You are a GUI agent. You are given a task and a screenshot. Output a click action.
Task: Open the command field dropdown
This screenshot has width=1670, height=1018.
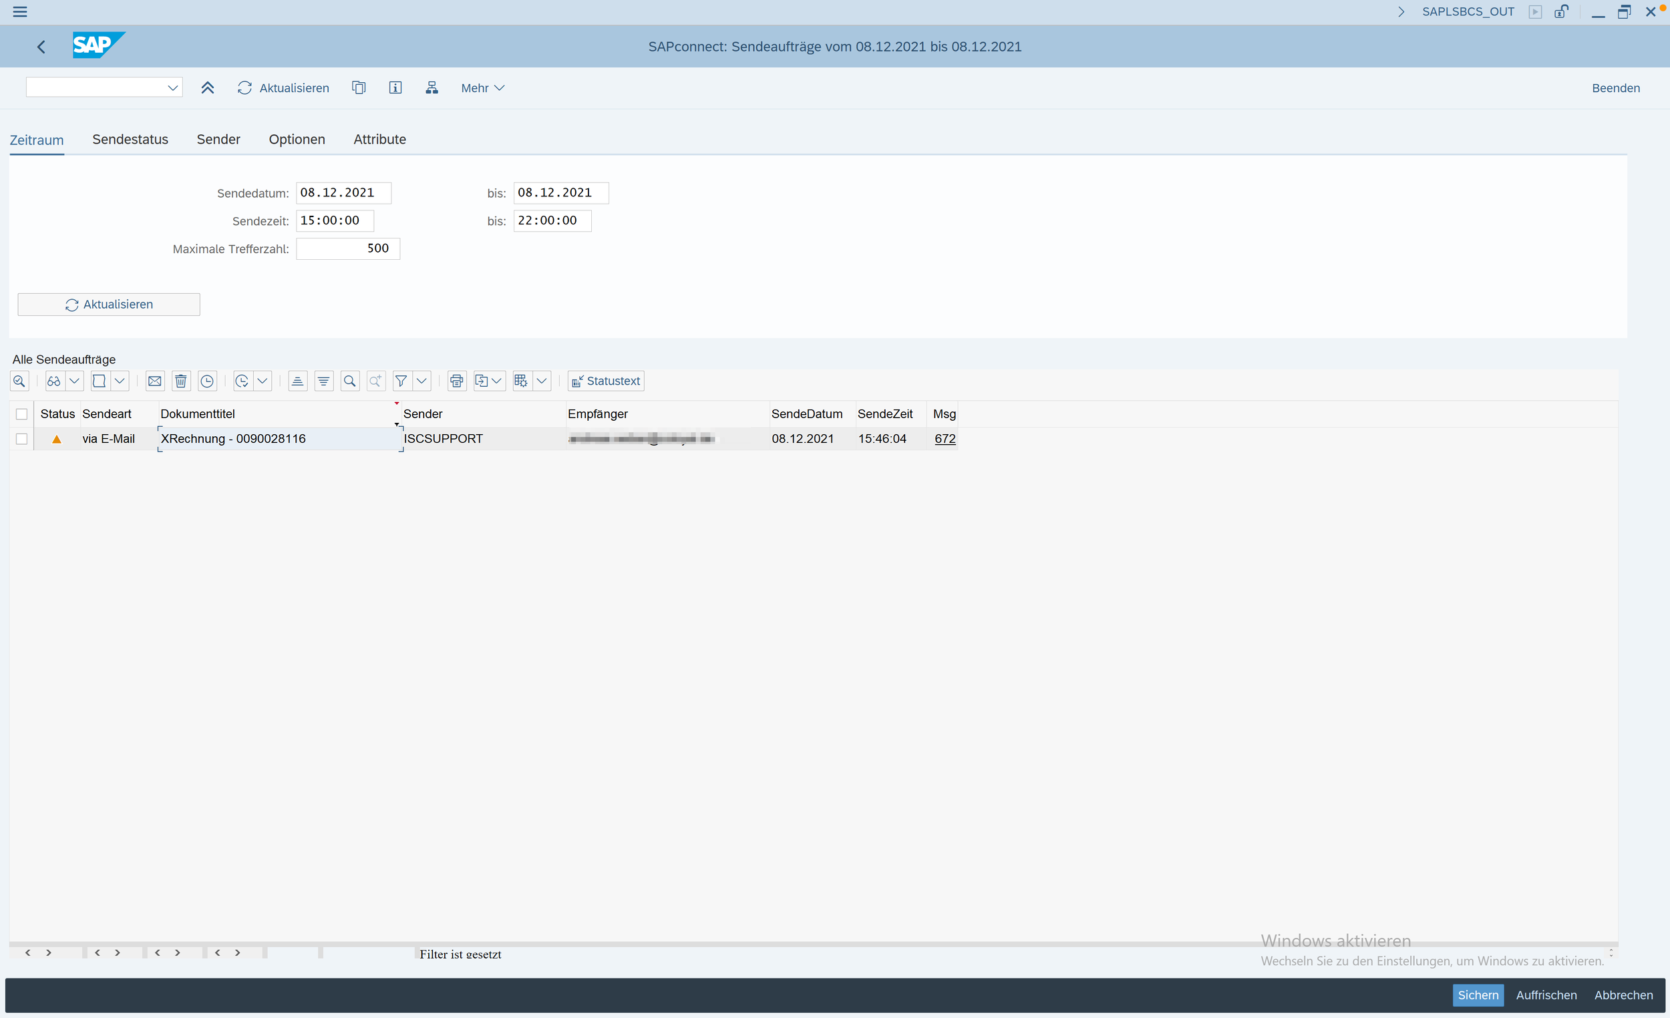[x=173, y=88]
